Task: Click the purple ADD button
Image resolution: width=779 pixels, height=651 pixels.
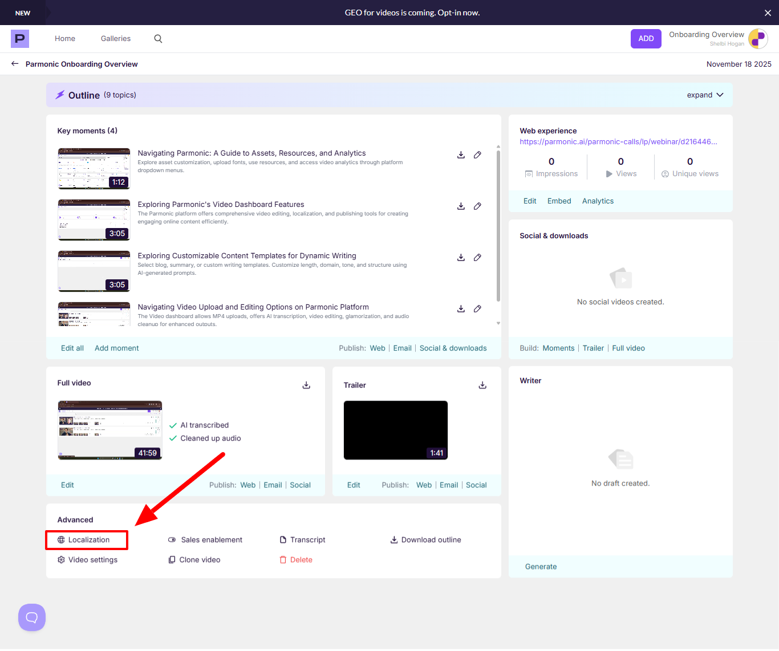Action: click(x=646, y=39)
